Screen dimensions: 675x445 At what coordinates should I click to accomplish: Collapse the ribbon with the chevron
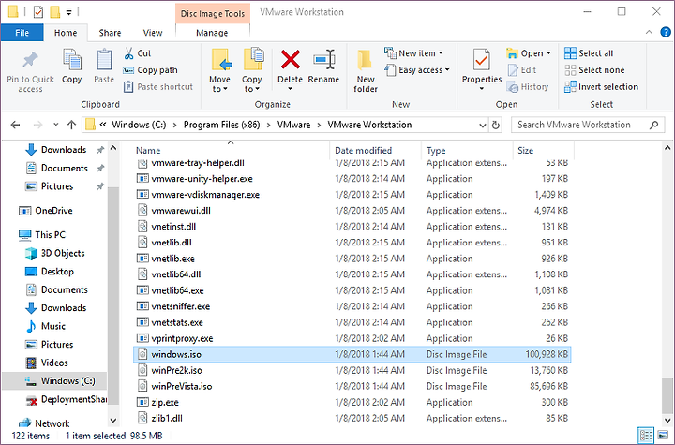[x=649, y=32]
